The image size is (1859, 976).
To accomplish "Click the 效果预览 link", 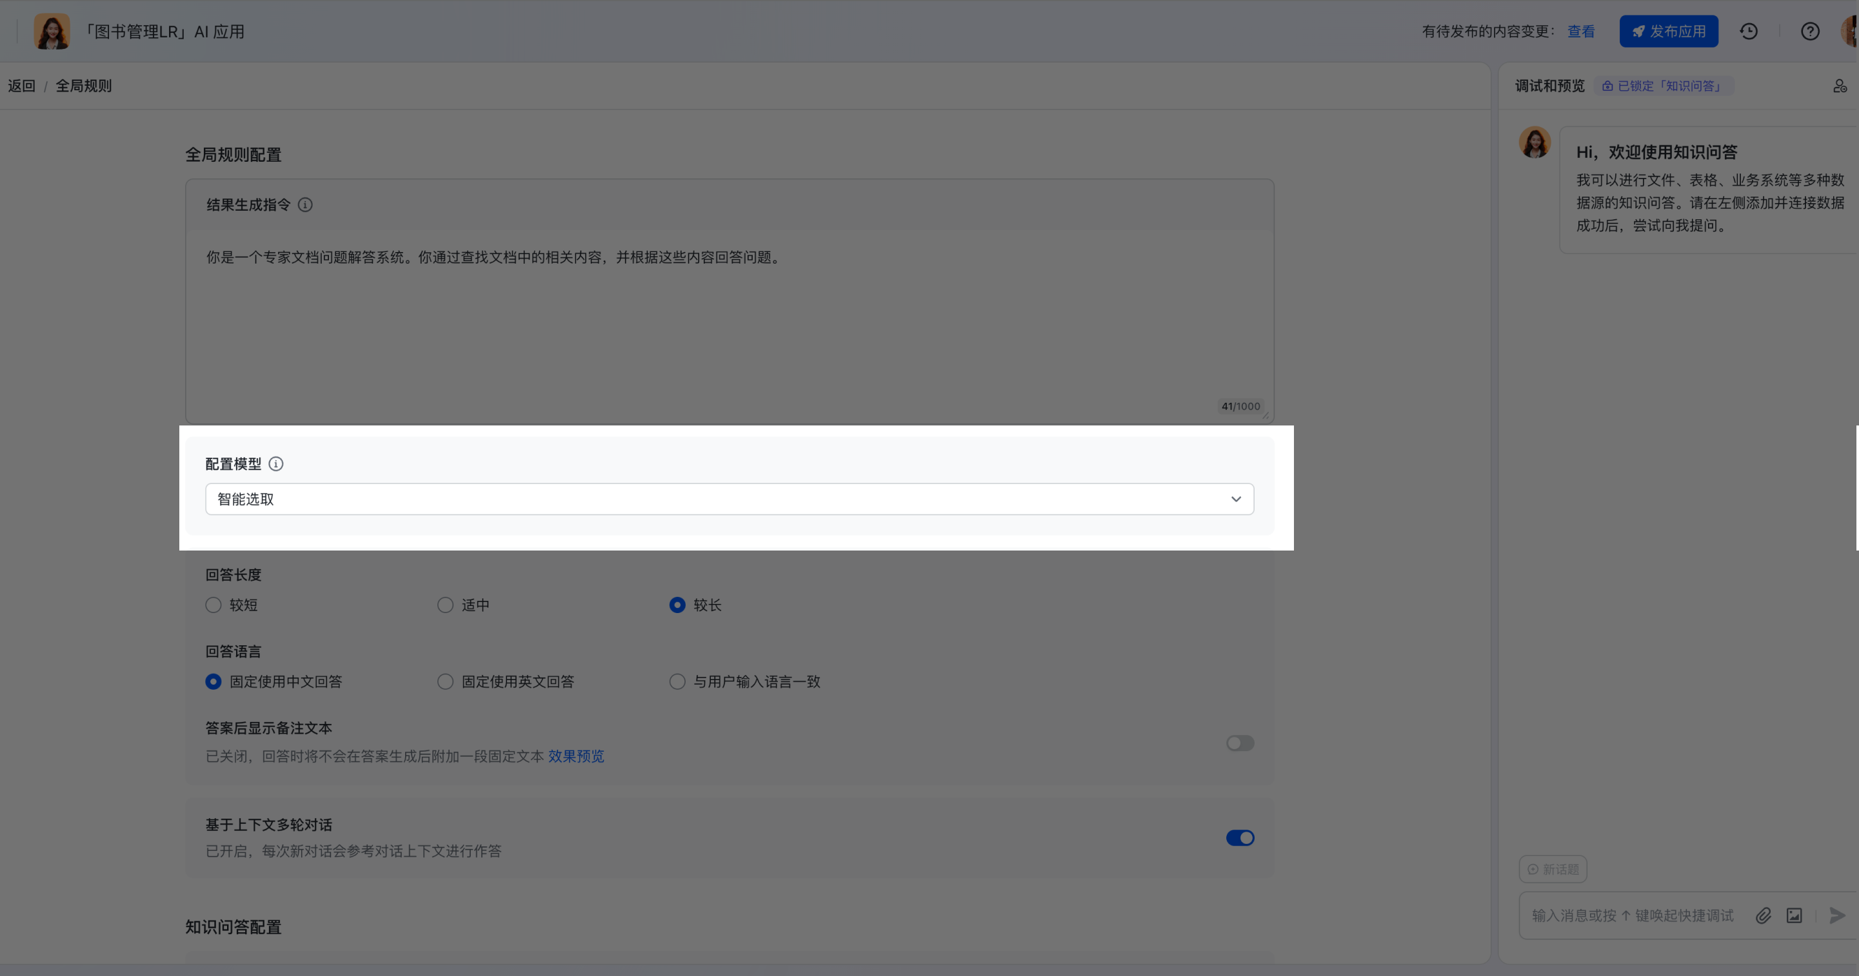I will click(x=576, y=756).
